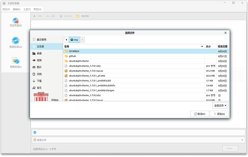
Task: Select file ubuntukylin-theme_1.7.9.2.dsc
Action: coord(145,95)
